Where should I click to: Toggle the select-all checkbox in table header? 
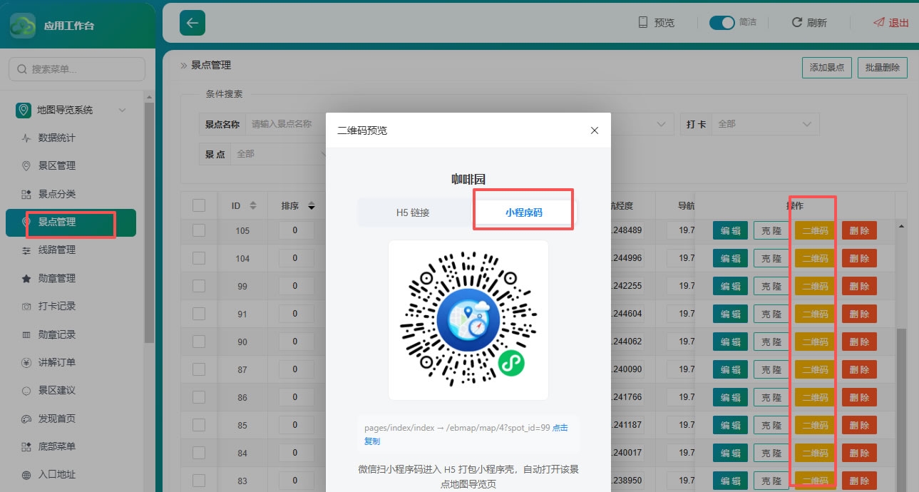199,205
